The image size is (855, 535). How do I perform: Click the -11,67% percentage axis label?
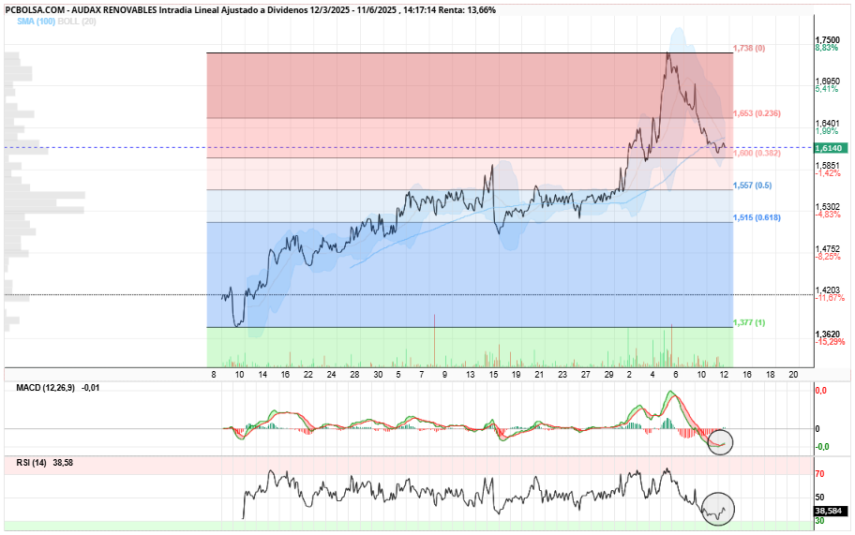click(830, 297)
